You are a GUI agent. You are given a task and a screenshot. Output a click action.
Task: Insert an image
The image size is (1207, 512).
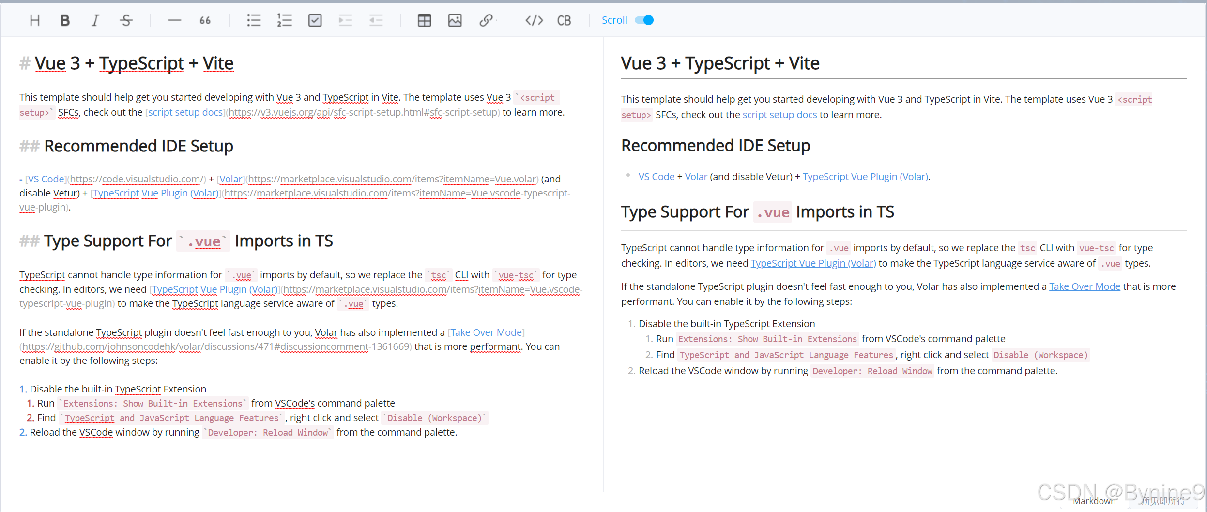(455, 20)
